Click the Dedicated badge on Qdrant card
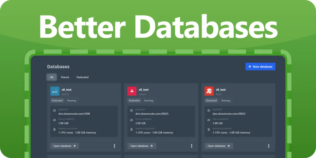Screen dimensions: 316x158 [x=134, y=100]
